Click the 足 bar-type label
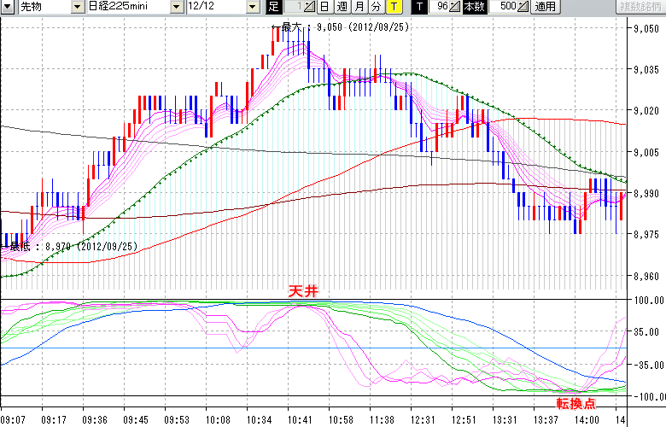 coord(273,7)
